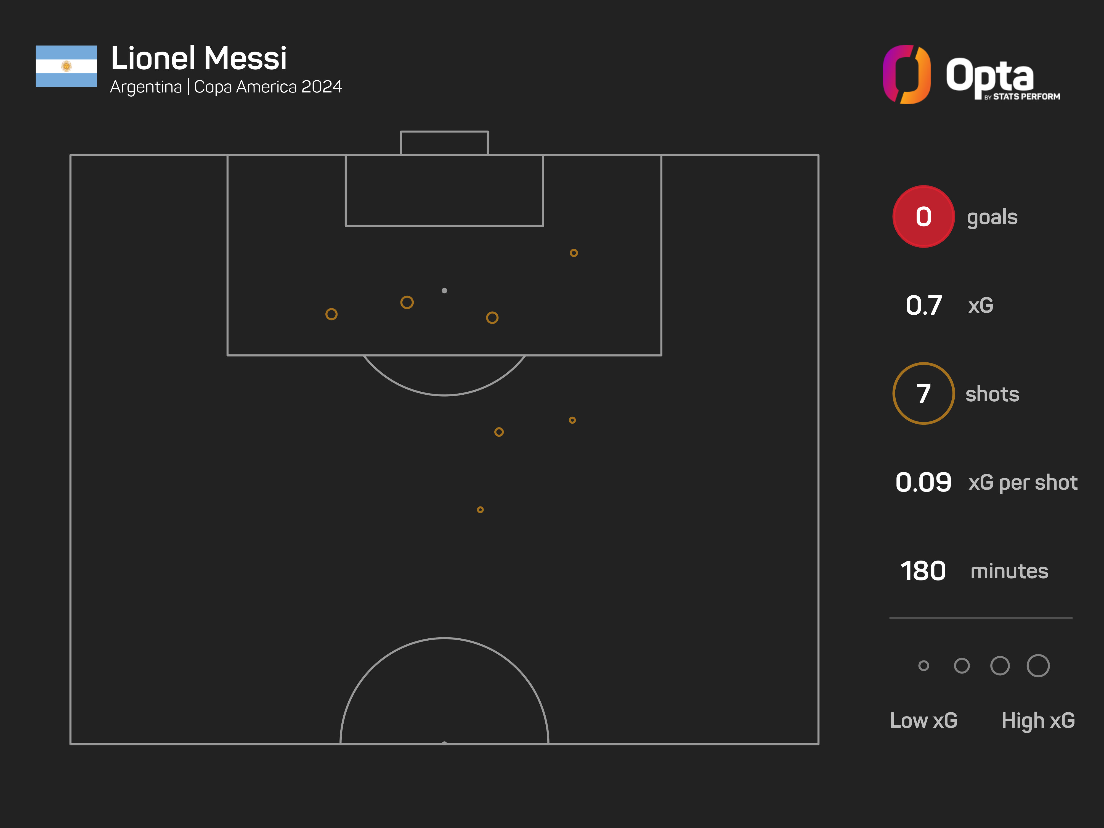1104x828 pixels.
Task: Click the Argentina | Copa America 2024 subtitle
Action: pyautogui.click(x=226, y=87)
